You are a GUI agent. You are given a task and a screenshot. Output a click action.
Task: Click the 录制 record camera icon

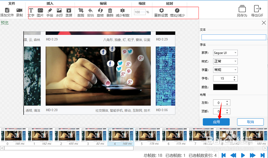click(19, 10)
